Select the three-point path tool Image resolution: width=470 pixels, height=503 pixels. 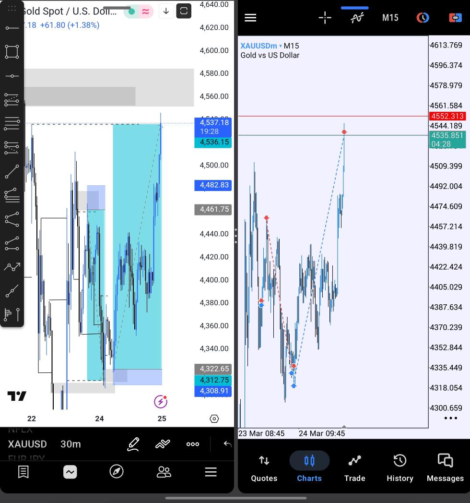(x=12, y=219)
